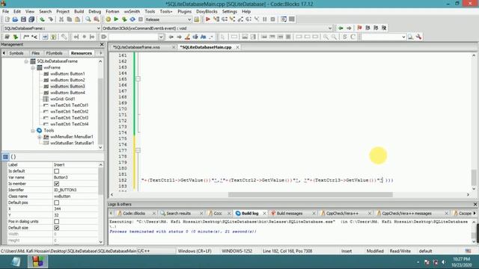This screenshot has height=269, width=479.
Task: Toggle the Is member checkbox
Action: 57,184
